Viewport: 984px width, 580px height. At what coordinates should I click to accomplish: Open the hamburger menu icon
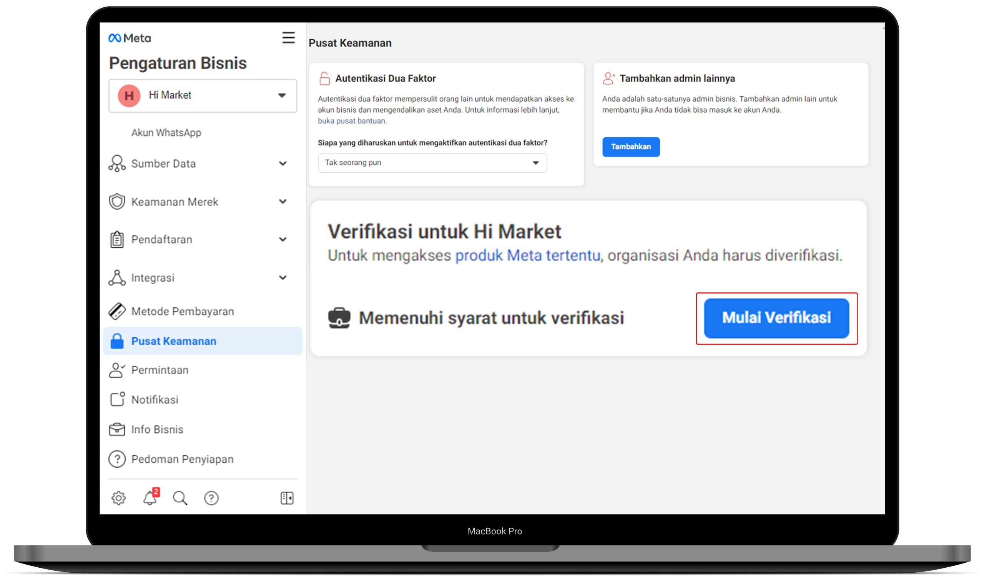click(289, 38)
